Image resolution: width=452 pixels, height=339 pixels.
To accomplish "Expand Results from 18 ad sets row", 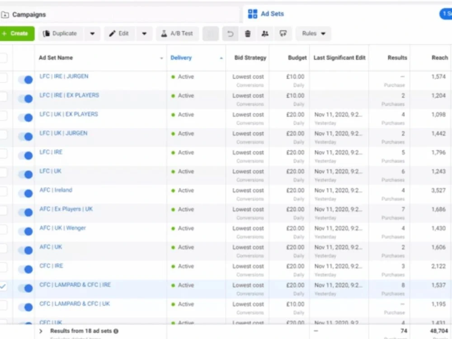I will coord(41,331).
